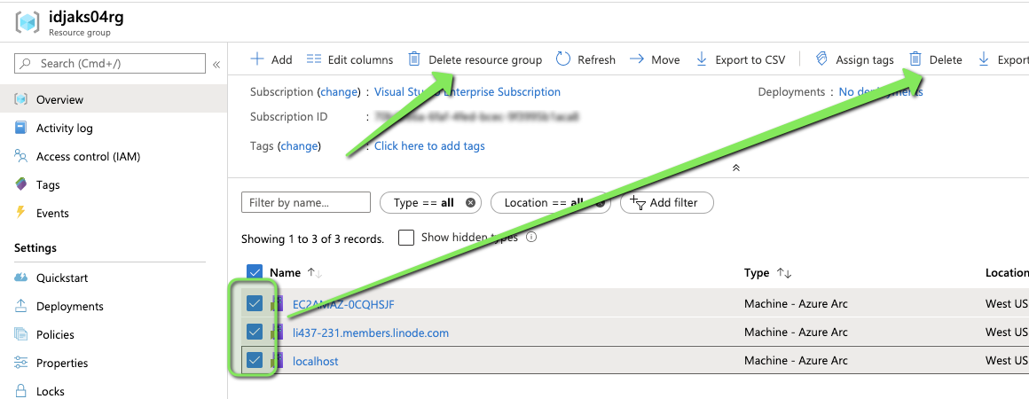
Task: Click the Azure Arc icon for localhost
Action: [277, 360]
